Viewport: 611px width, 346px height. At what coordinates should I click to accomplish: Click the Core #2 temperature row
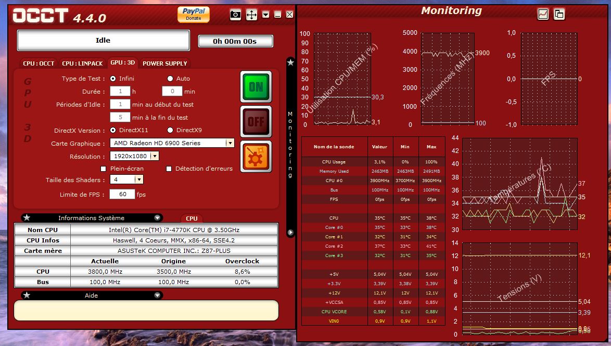[x=373, y=246]
